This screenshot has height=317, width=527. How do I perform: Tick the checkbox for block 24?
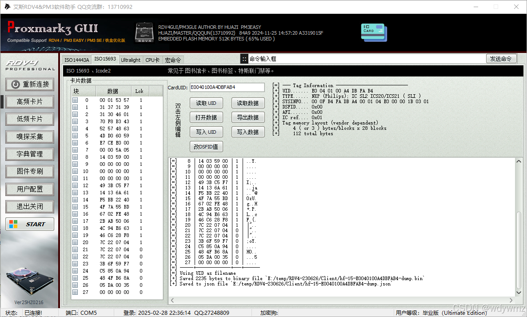tap(75, 271)
